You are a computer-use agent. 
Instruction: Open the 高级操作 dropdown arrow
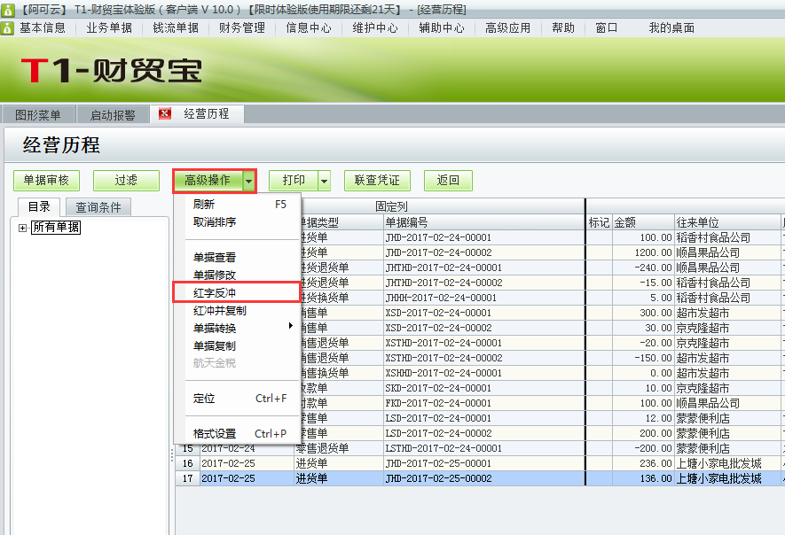tap(248, 180)
